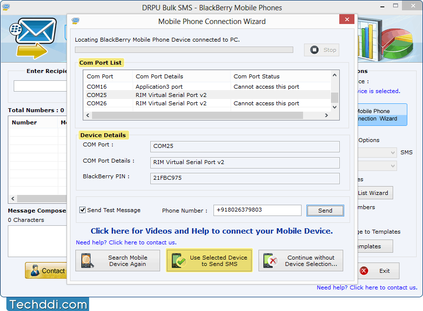Select the COM26 row

pyautogui.click(x=207, y=103)
